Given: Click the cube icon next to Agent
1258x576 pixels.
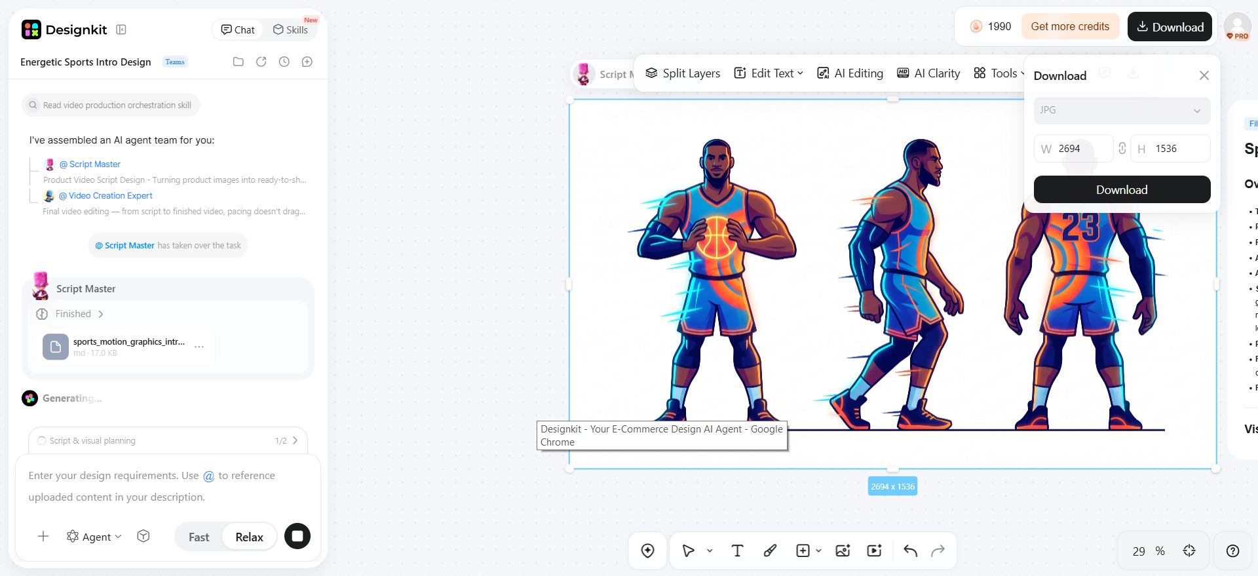Looking at the screenshot, I should tap(143, 536).
